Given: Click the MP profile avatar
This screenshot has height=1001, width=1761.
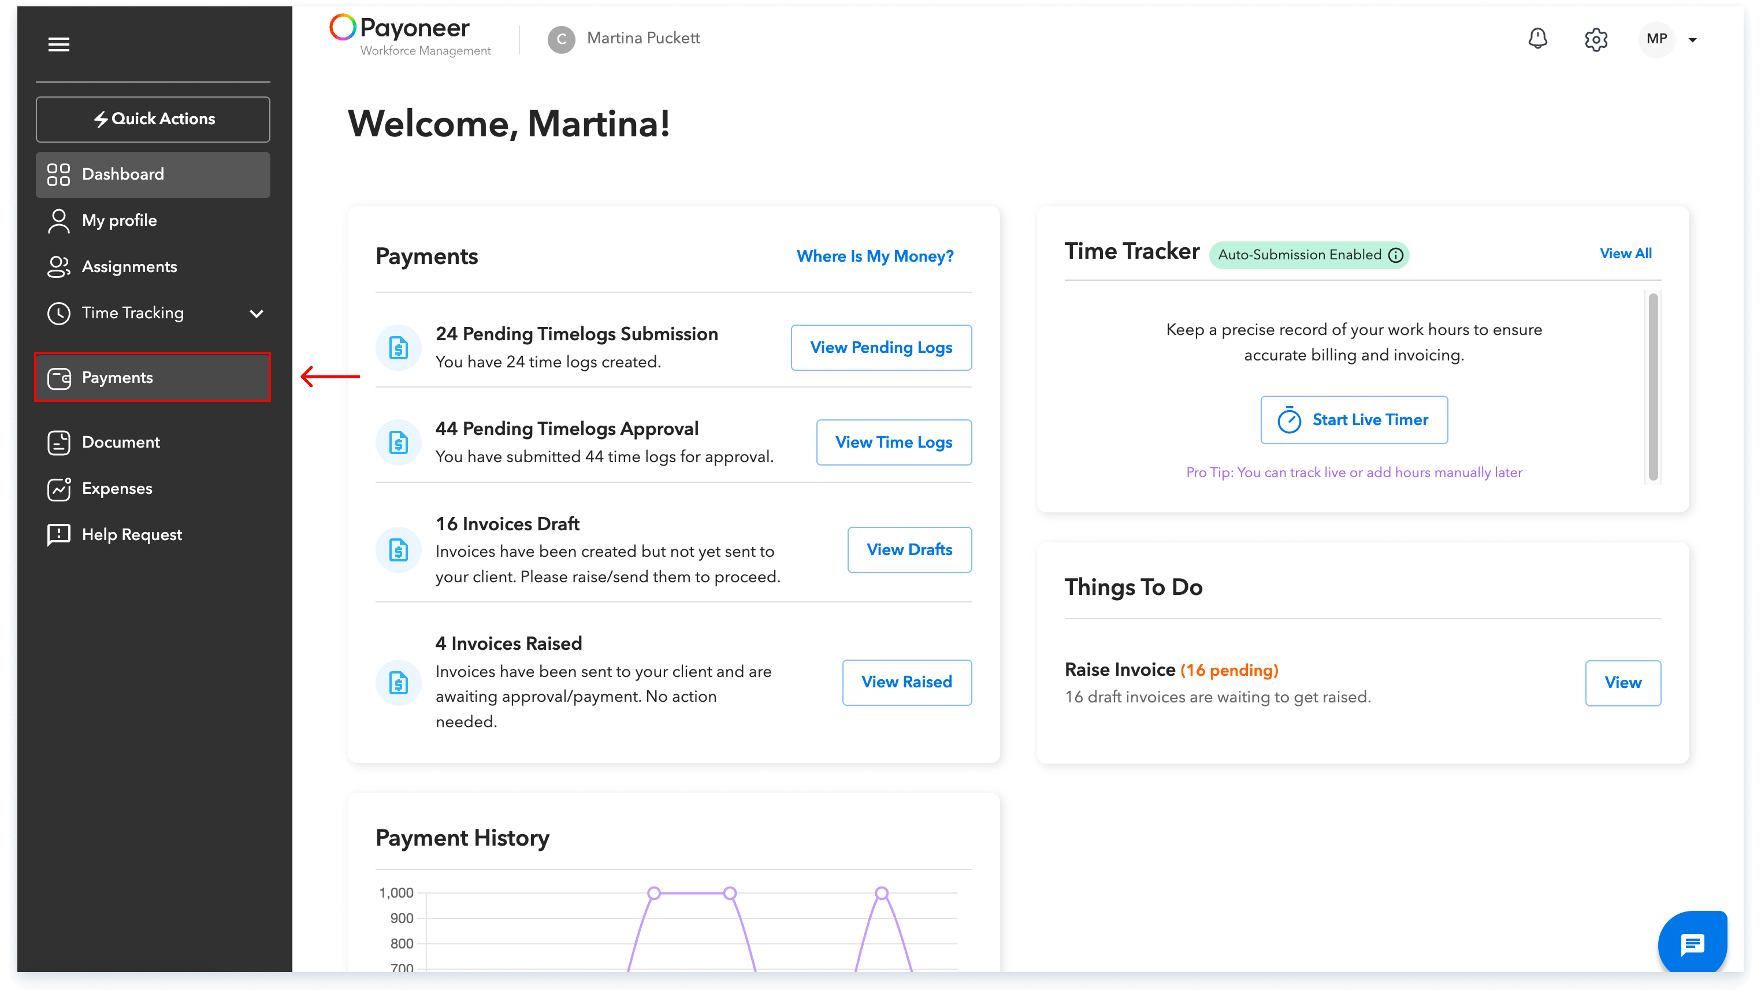Looking at the screenshot, I should [x=1656, y=39].
